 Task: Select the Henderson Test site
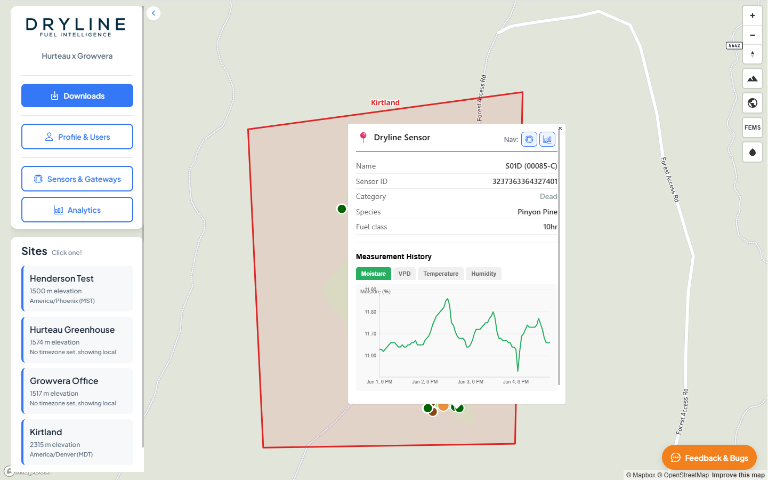[x=77, y=289]
